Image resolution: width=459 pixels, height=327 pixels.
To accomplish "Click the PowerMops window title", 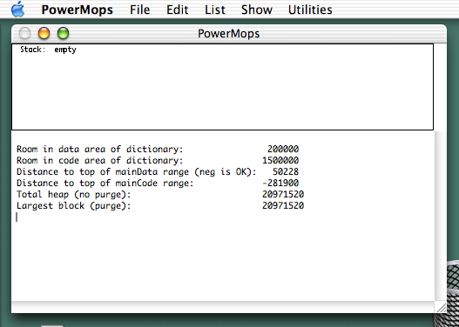I will [228, 34].
